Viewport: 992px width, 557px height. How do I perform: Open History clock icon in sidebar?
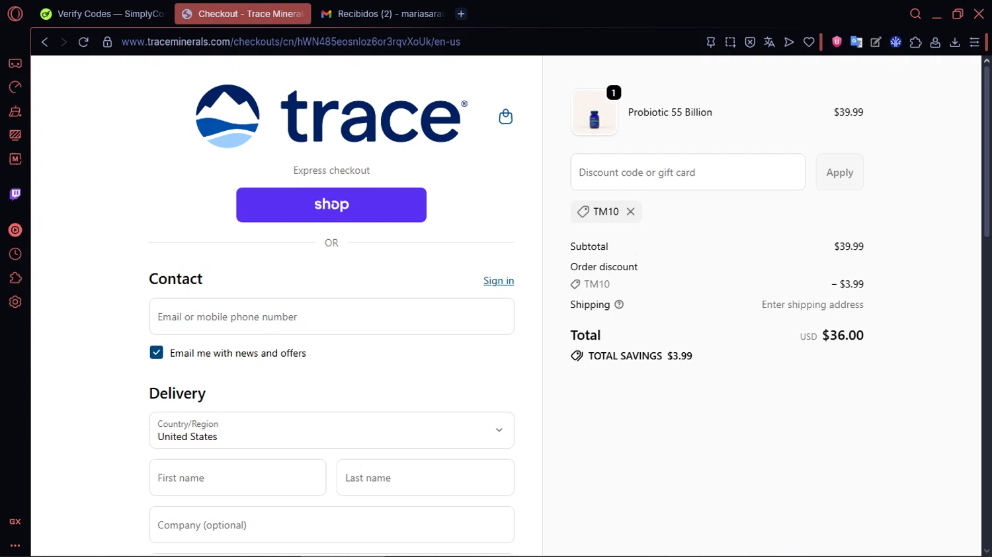pyautogui.click(x=15, y=254)
